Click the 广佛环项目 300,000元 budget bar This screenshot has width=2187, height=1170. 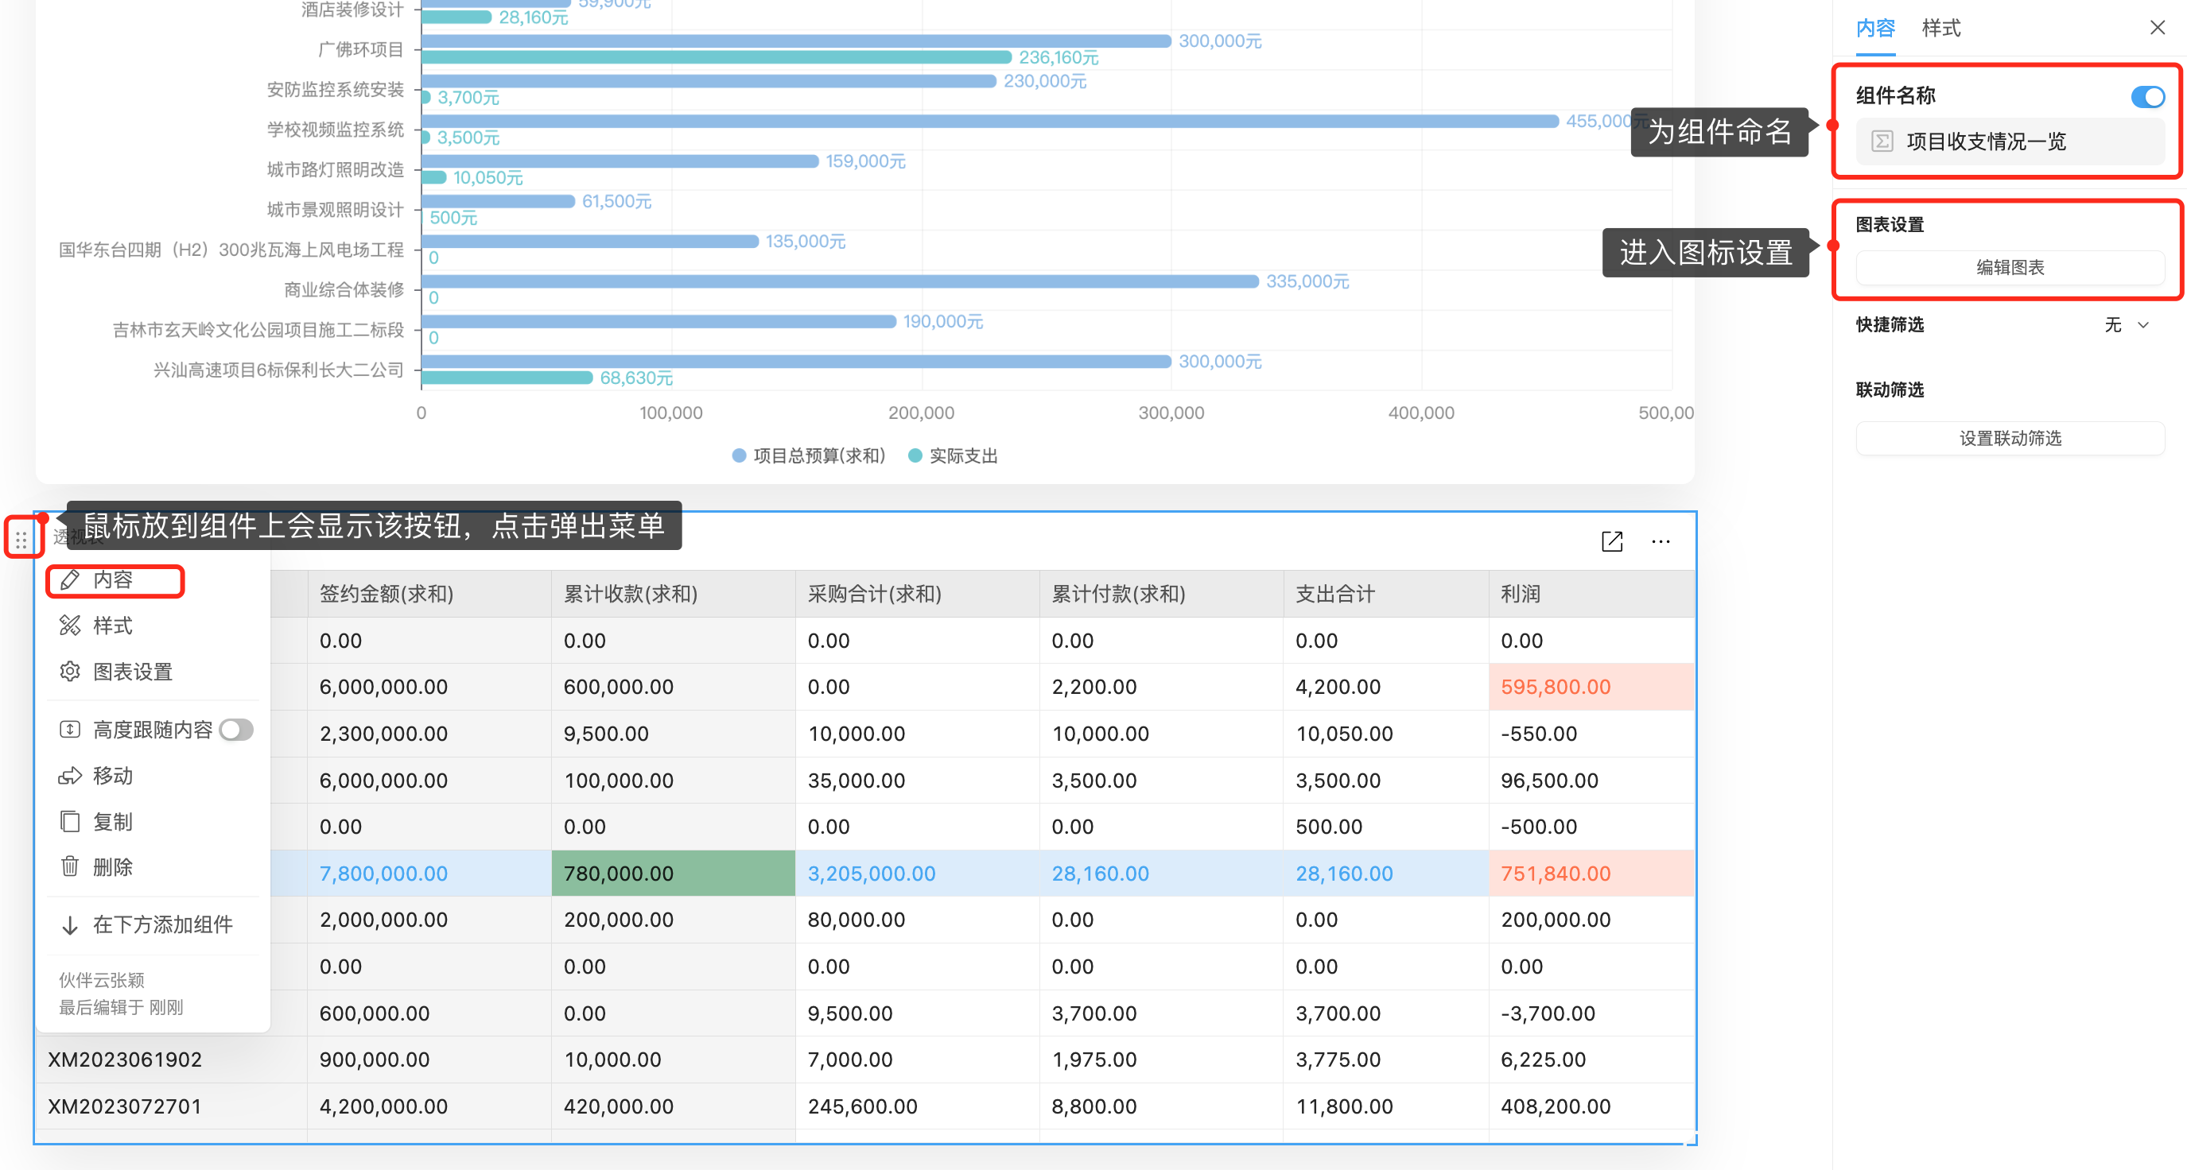point(795,41)
